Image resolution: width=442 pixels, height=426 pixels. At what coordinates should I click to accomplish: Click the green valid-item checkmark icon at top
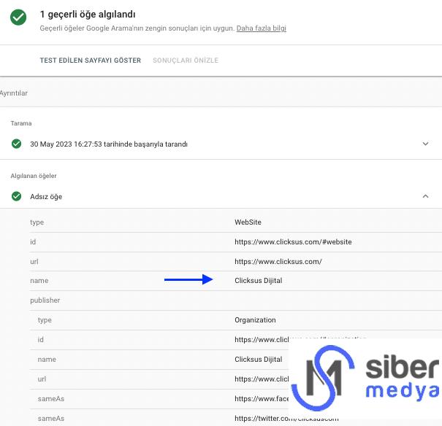tap(18, 18)
